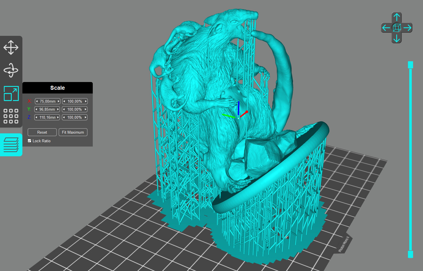The height and width of the screenshot is (271, 423).
Task: Uncheck the Lock Ratio option
Action: (29, 141)
